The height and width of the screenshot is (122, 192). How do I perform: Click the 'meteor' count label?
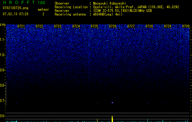[x=43, y=9]
